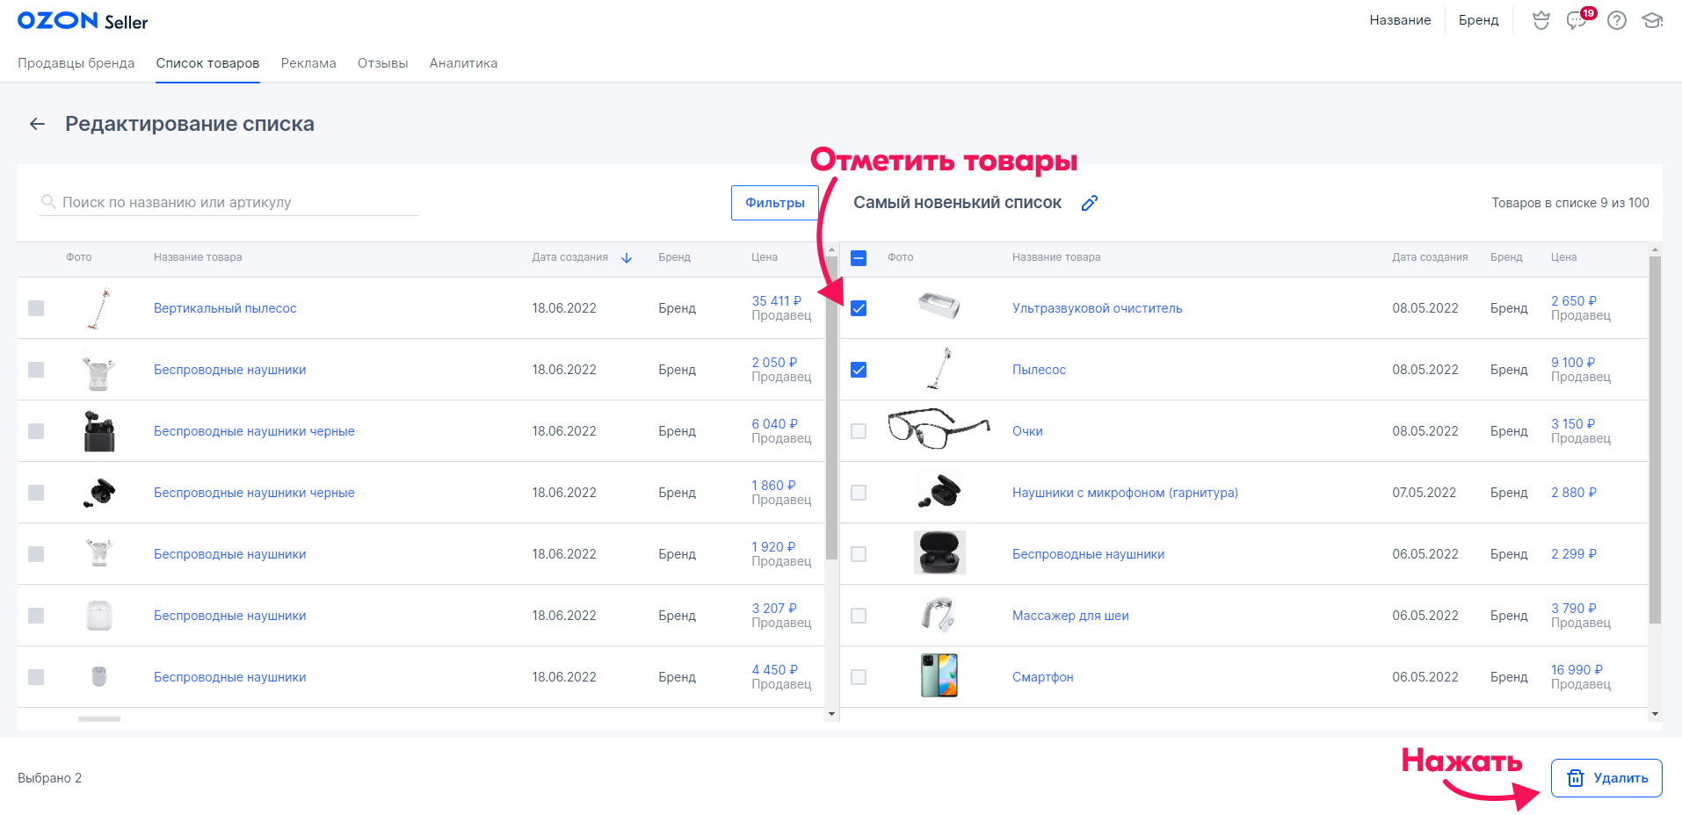Check the Очки product checkbox

click(x=859, y=431)
